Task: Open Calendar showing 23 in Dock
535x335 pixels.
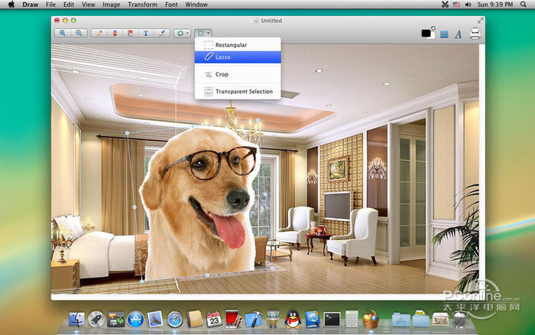Action: click(214, 320)
